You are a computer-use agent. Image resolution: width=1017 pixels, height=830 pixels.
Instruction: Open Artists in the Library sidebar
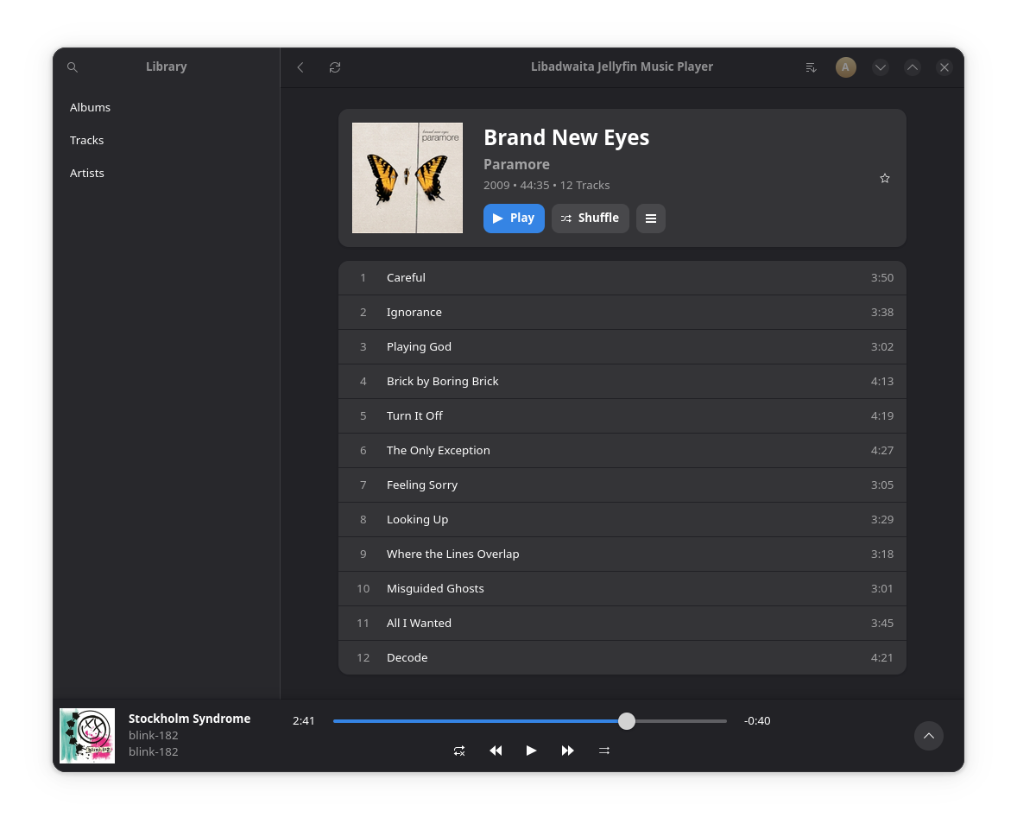[x=87, y=173]
